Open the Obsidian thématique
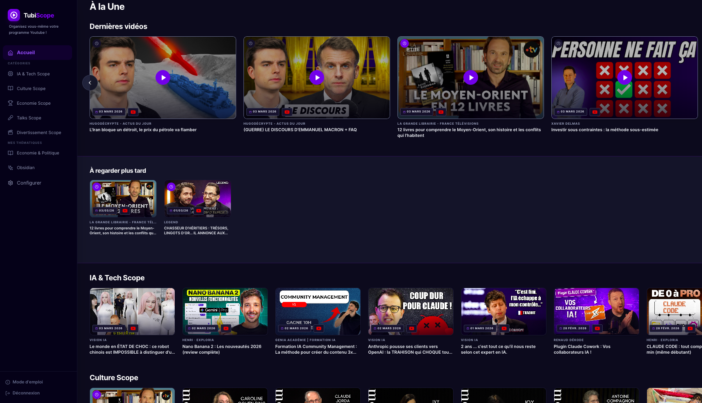 pos(26,167)
